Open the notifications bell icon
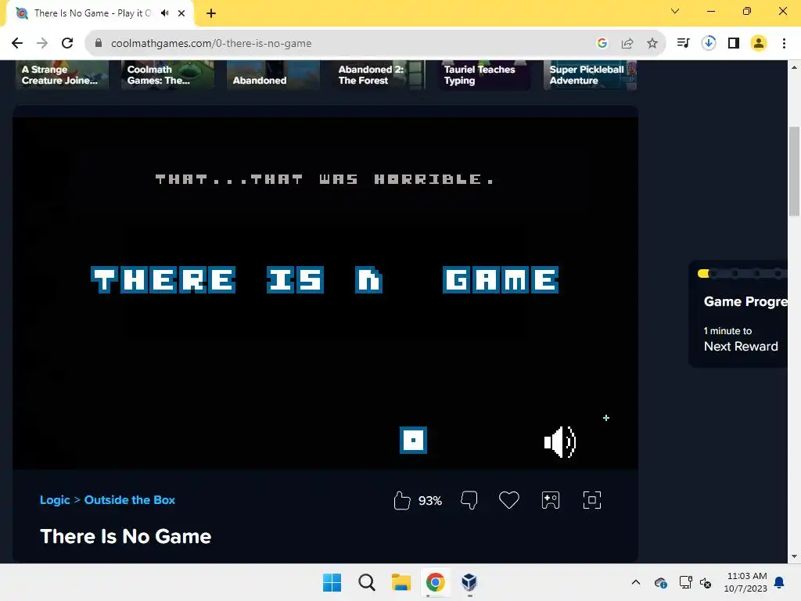801x601 pixels. [779, 582]
